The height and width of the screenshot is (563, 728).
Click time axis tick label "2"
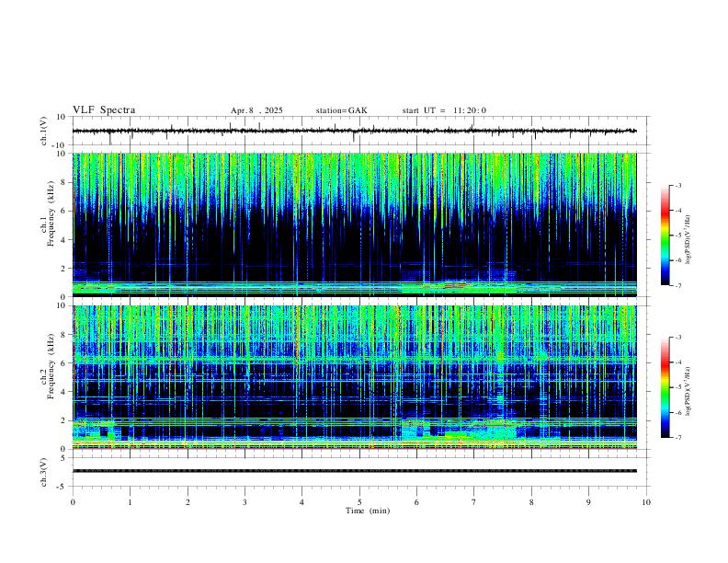(188, 502)
